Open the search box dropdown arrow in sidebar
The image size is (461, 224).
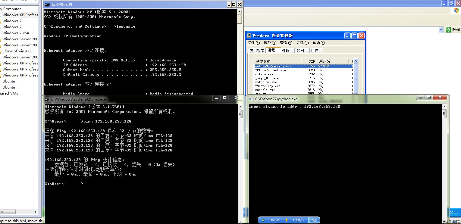[36, 1]
